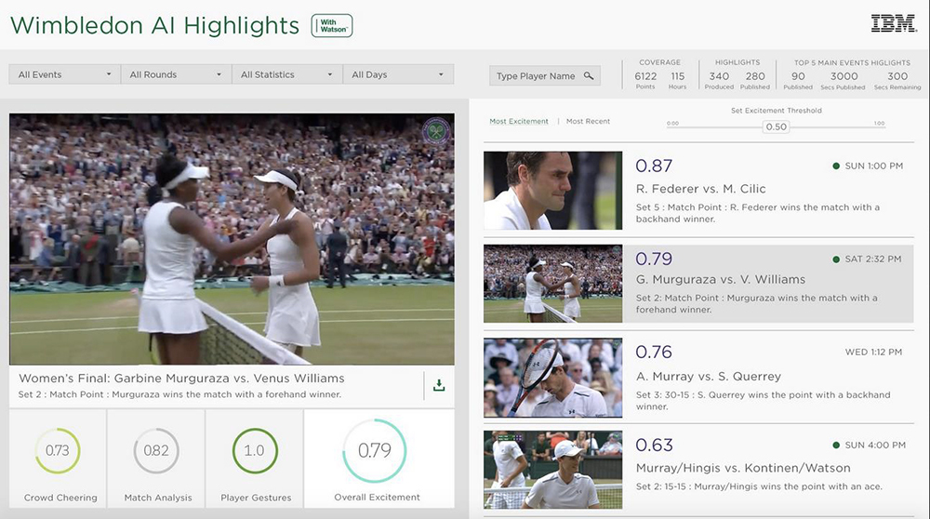Click the With Watson badge
This screenshot has height=519, width=930.
(332, 26)
